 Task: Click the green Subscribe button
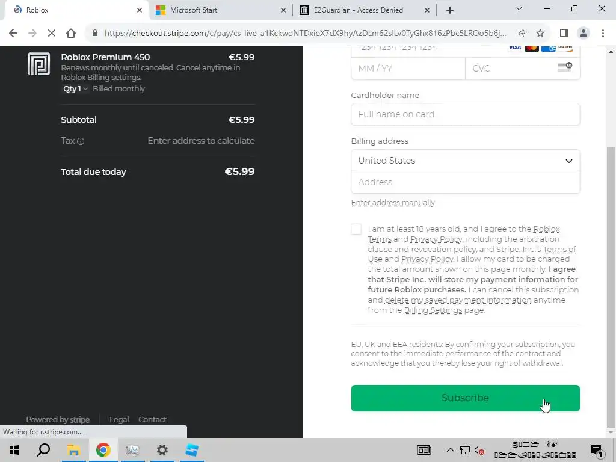(x=465, y=398)
